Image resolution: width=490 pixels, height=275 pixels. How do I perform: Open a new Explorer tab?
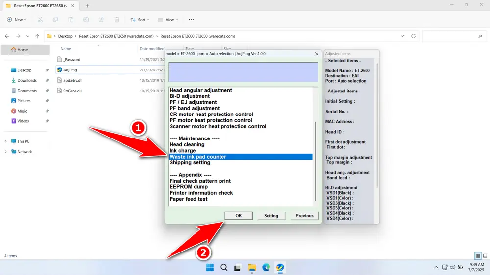point(87,5)
